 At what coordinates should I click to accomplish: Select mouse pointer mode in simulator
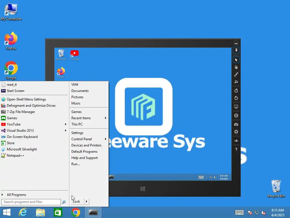click(x=236, y=60)
